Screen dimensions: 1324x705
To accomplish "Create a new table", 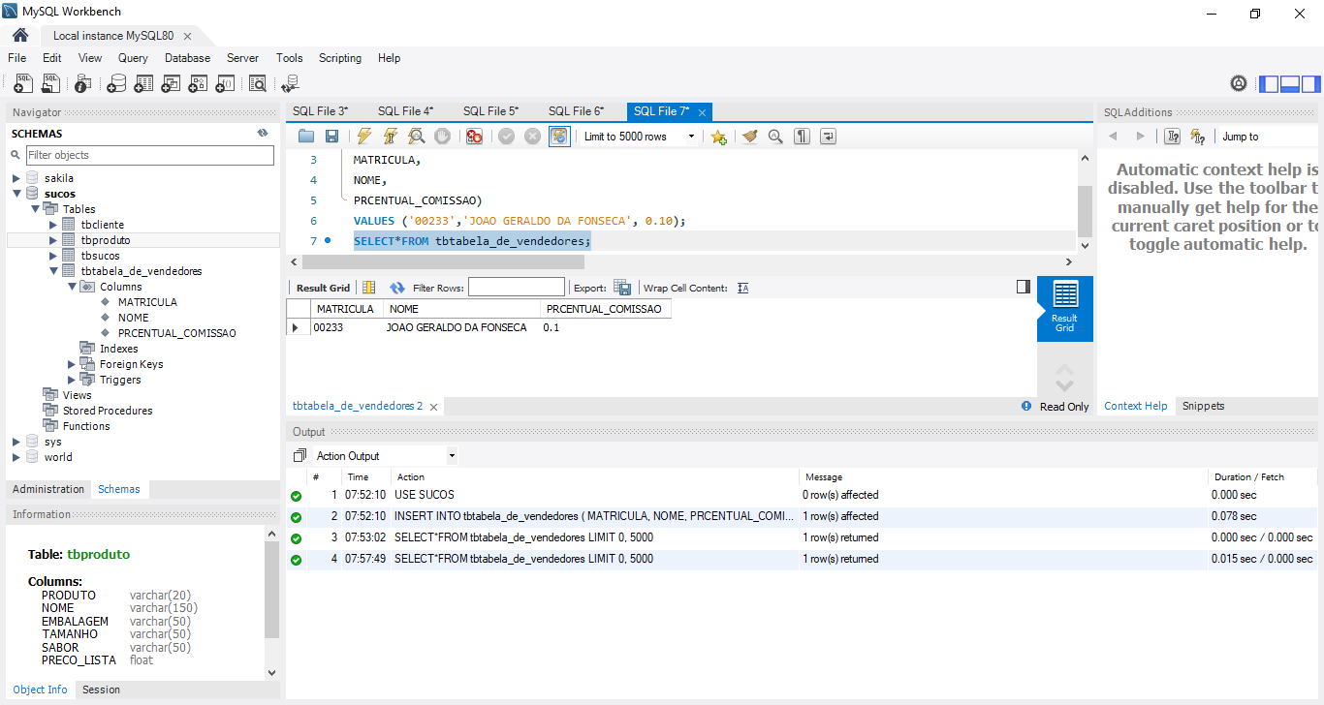I will 143,84.
